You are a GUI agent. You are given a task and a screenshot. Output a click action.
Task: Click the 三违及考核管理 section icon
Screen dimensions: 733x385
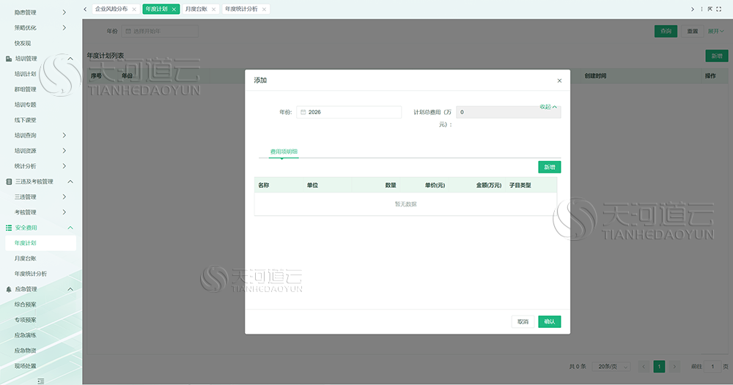(9, 182)
